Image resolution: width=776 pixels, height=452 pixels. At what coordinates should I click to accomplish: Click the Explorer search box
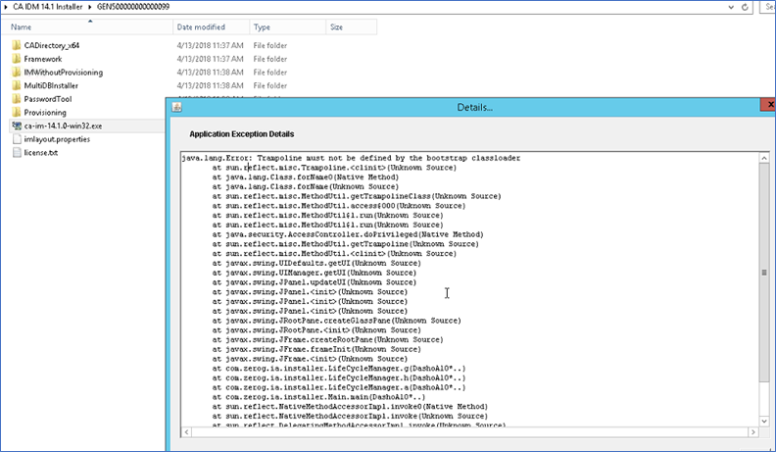pos(767,7)
